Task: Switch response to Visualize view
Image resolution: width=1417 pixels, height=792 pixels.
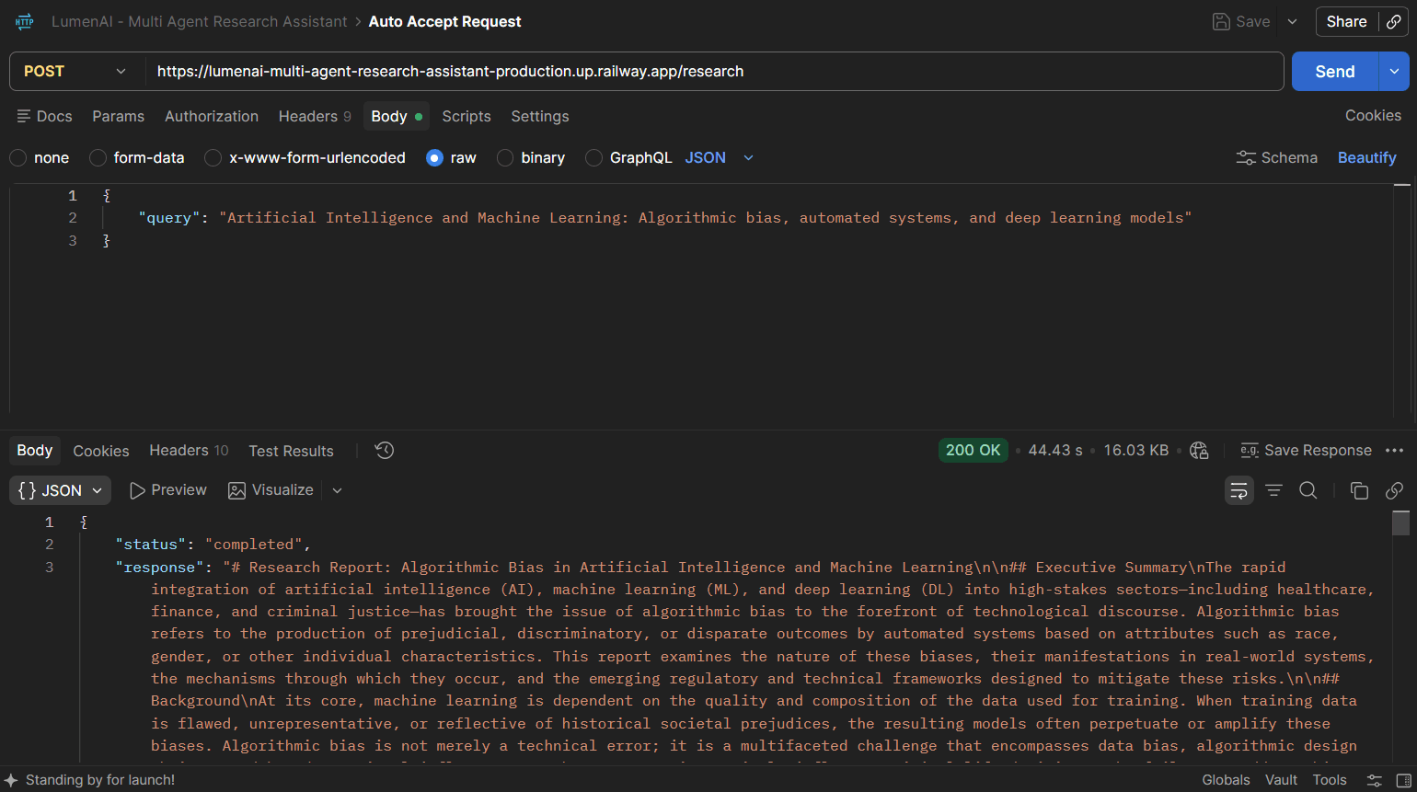Action: 271,490
